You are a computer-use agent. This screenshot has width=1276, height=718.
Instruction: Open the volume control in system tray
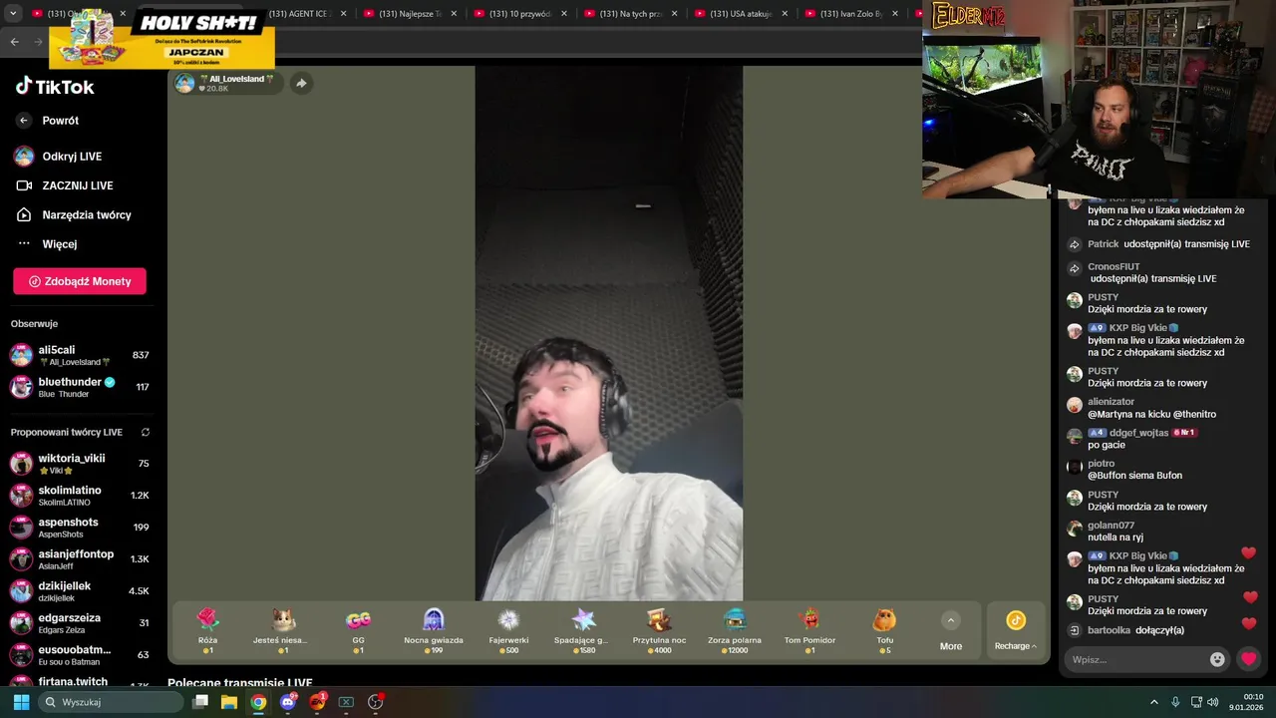tap(1212, 702)
